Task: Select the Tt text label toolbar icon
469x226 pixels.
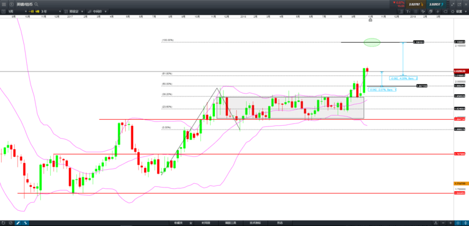Action: pos(409,12)
